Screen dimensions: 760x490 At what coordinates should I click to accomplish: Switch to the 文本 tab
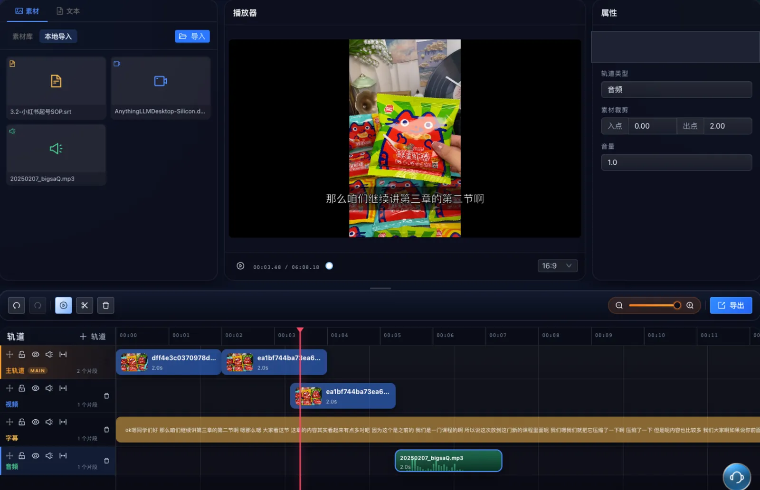(68, 11)
